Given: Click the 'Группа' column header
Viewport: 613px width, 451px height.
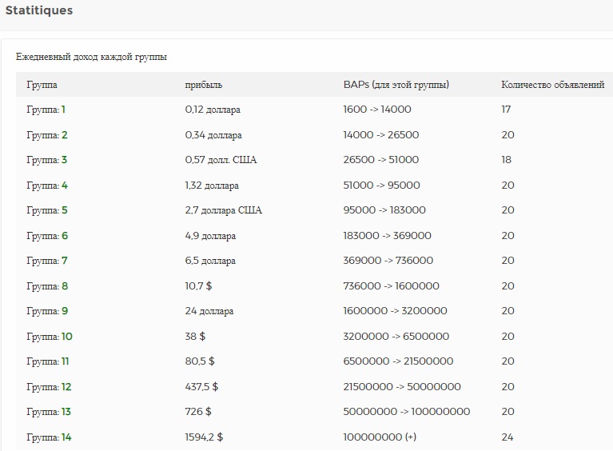Looking at the screenshot, I should pyautogui.click(x=42, y=85).
